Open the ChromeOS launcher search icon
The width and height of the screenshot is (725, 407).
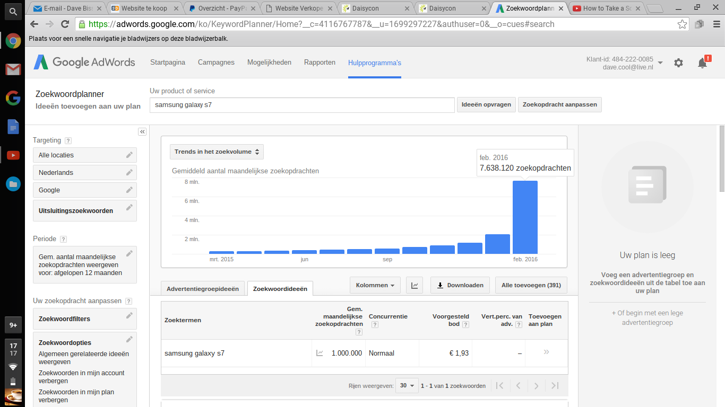point(13,11)
